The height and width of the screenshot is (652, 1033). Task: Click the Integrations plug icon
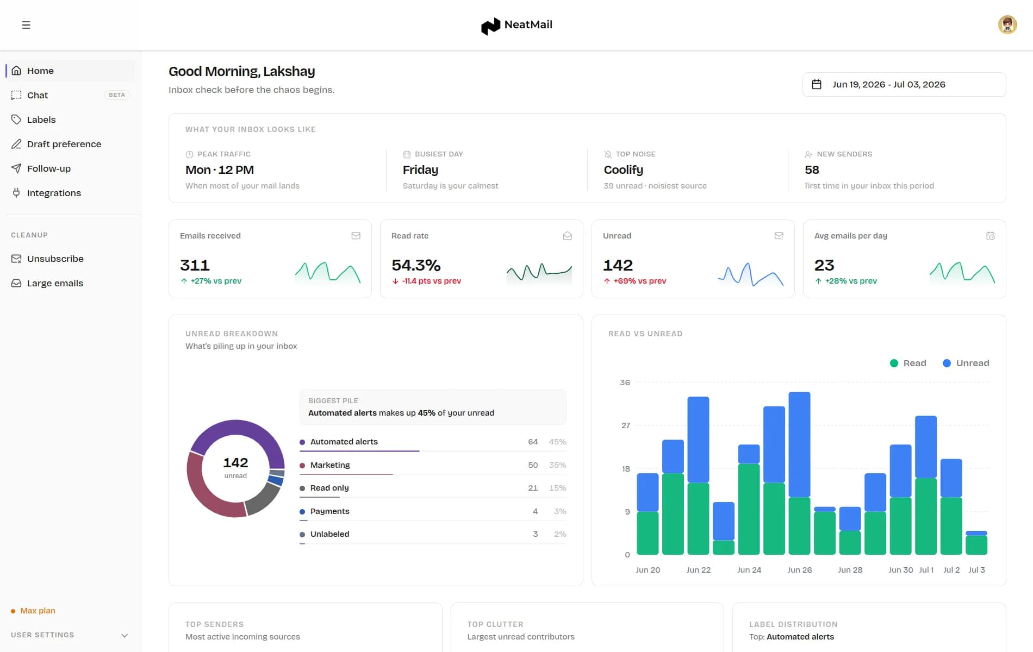pyautogui.click(x=16, y=193)
